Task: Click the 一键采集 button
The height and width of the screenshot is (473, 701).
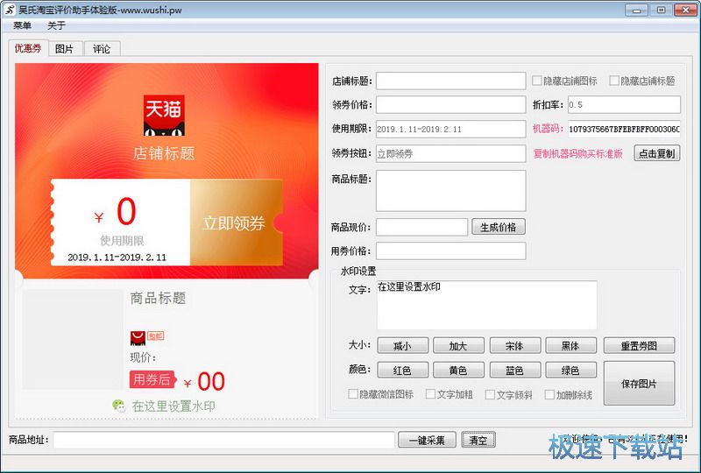Action: pyautogui.click(x=427, y=441)
